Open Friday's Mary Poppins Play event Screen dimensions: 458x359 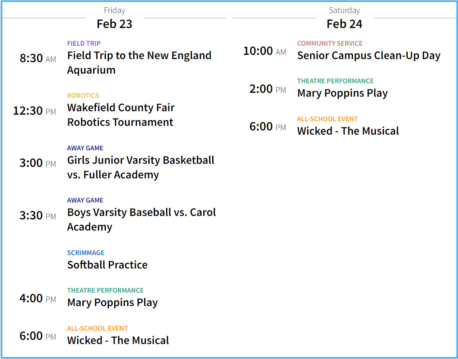112,302
